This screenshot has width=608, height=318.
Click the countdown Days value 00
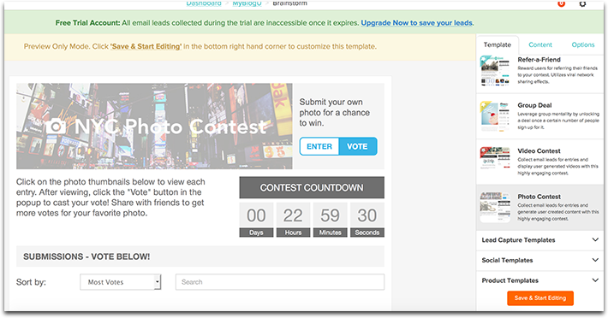256,215
